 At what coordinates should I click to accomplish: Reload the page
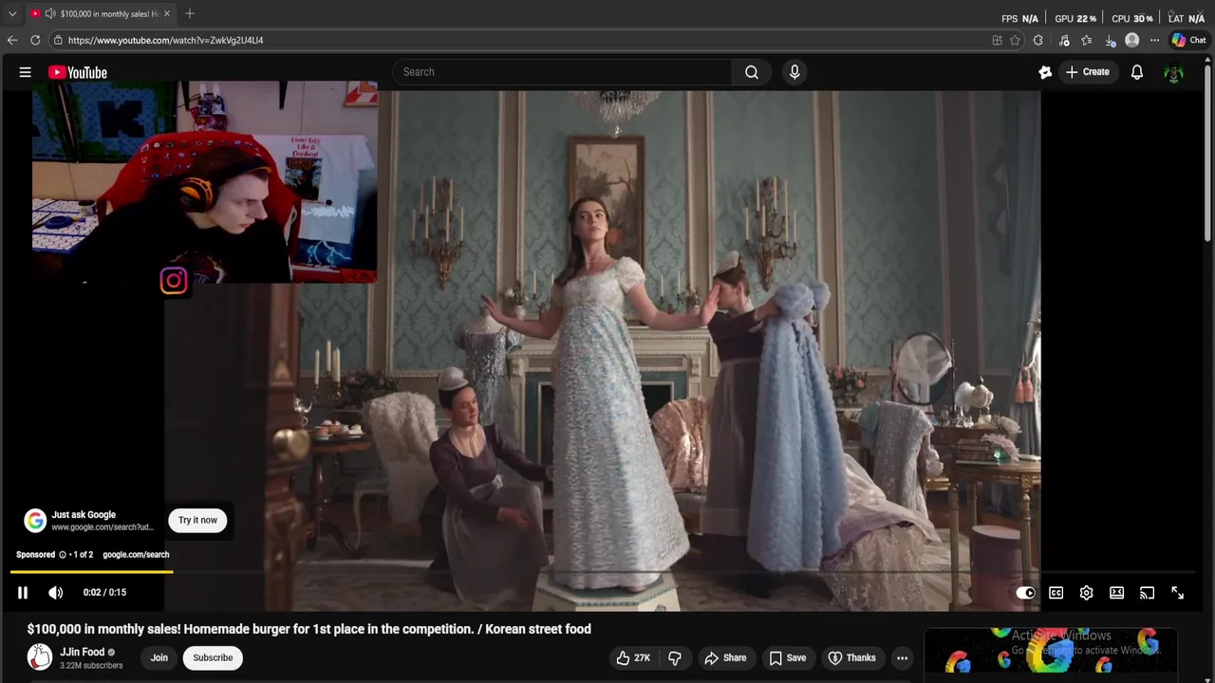(35, 40)
